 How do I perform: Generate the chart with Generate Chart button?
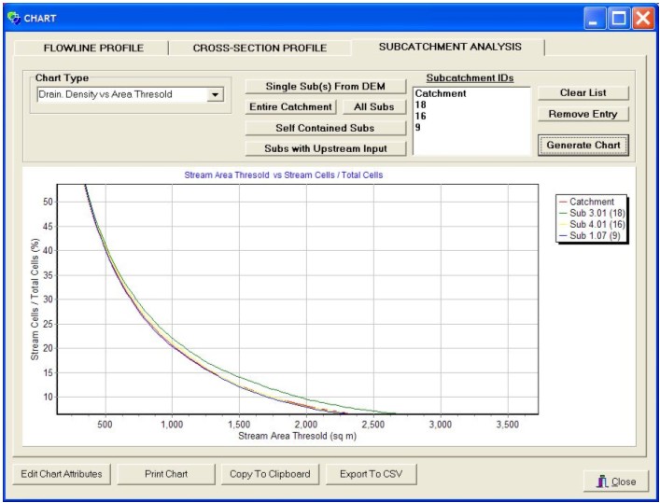583,146
